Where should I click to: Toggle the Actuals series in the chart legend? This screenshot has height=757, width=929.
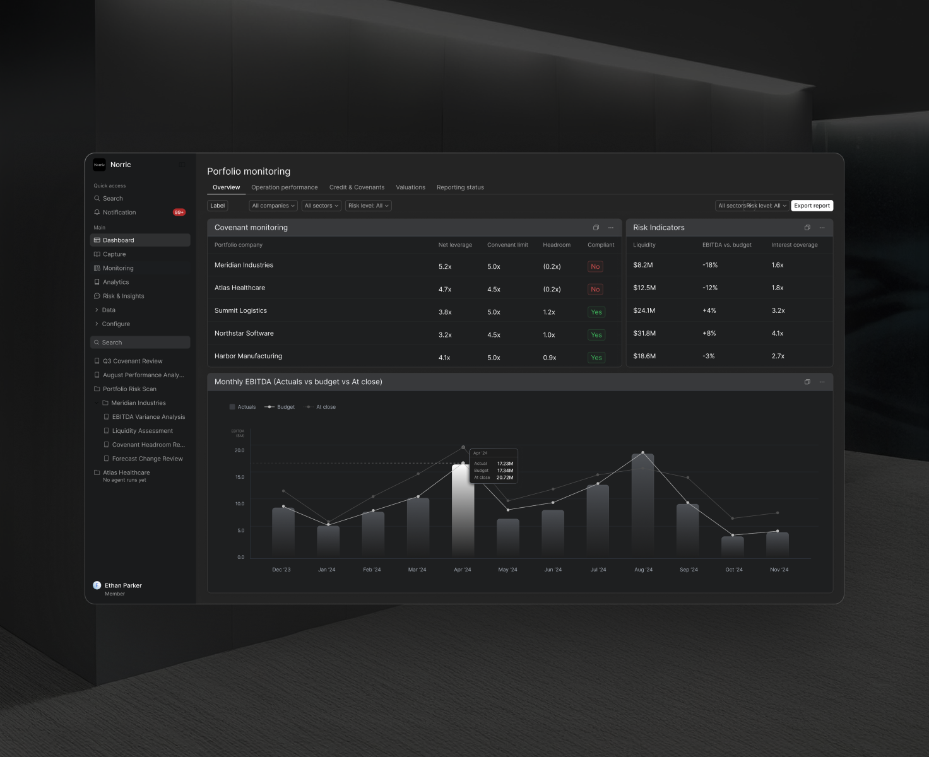coord(243,407)
